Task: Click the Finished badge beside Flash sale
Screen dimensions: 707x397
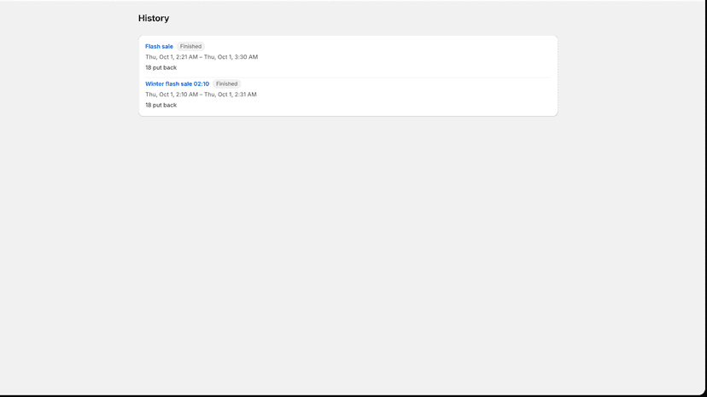Action: (x=190, y=46)
